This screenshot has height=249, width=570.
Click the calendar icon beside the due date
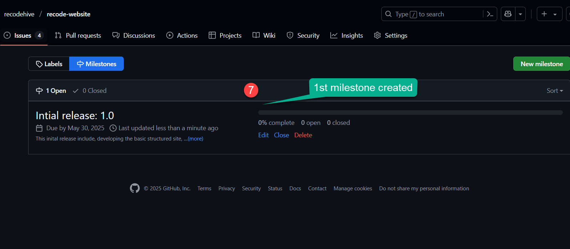coord(39,128)
